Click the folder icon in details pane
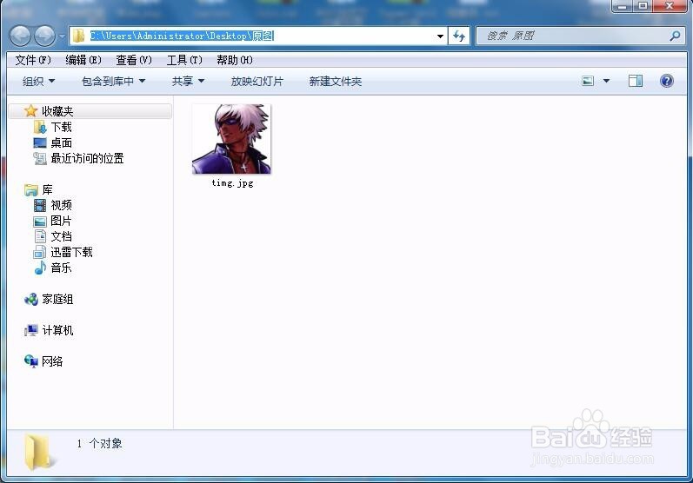693x483 pixels. pos(39,453)
